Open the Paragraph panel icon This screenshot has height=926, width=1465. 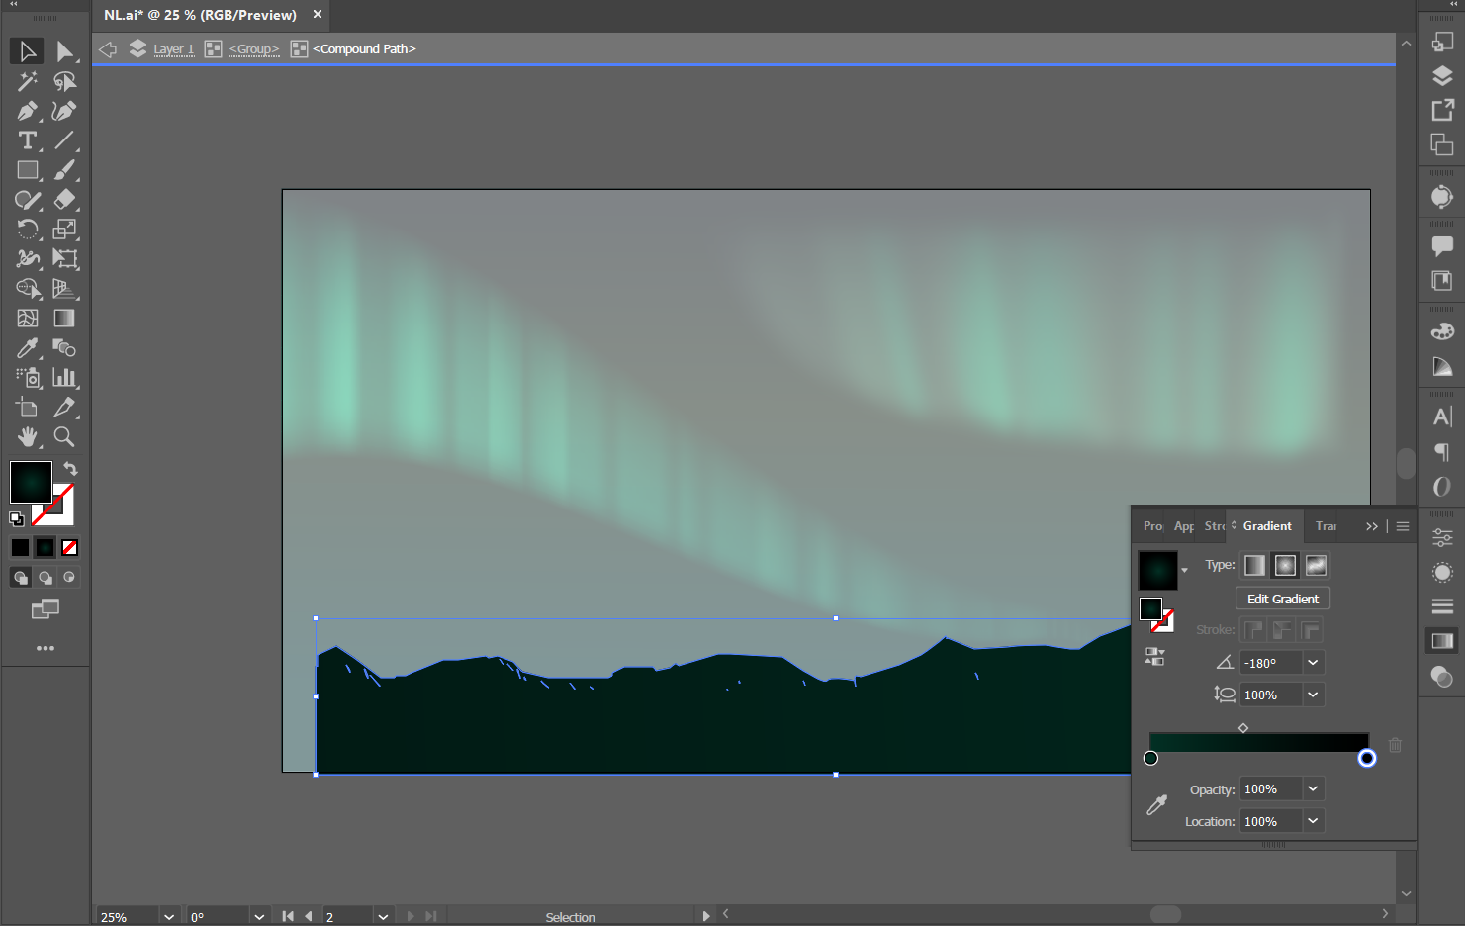(1442, 451)
